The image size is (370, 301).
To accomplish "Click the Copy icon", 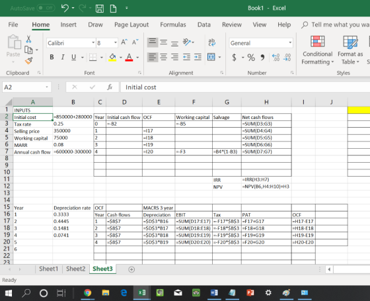I will tap(28, 50).
